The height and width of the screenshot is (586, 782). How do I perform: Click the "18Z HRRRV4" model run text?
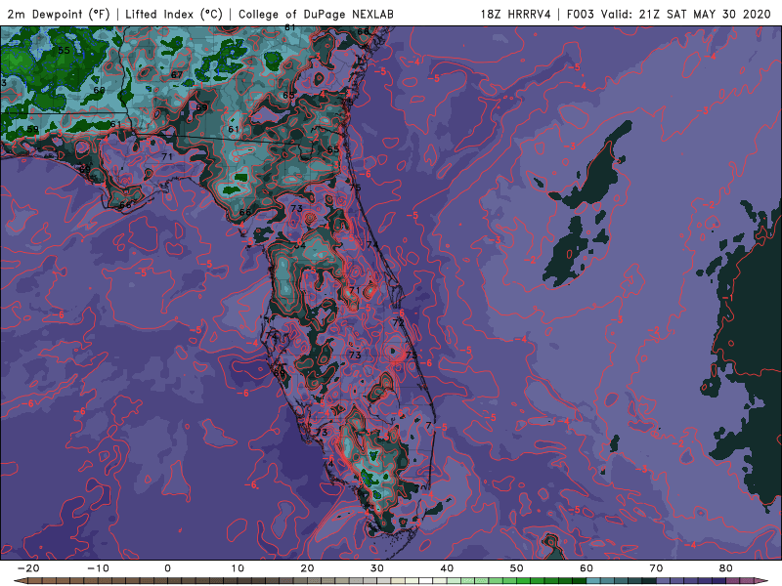[515, 14]
